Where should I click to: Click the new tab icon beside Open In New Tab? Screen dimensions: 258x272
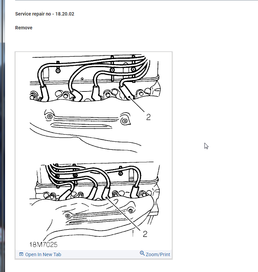[x=21, y=254]
